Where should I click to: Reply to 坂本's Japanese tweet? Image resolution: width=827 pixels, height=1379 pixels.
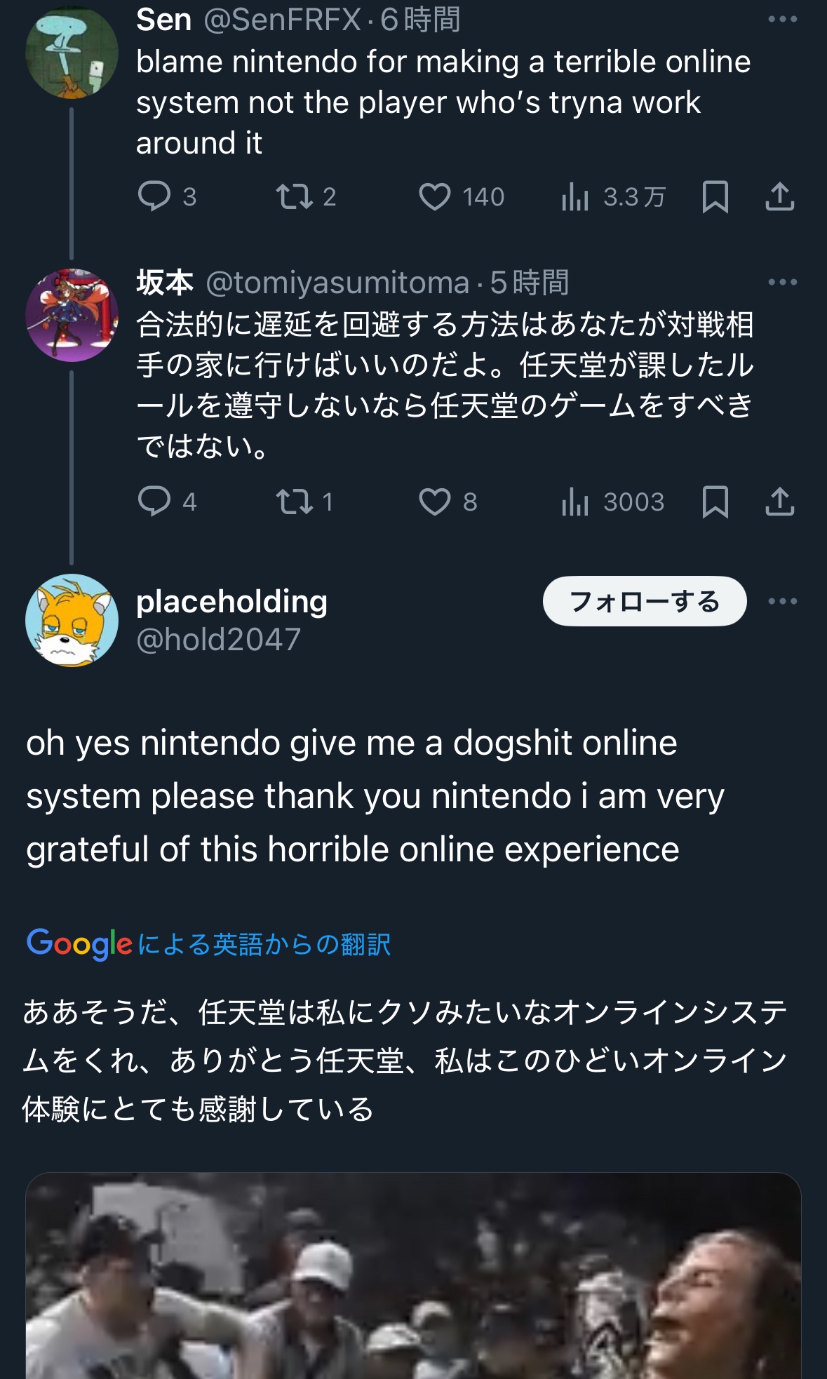click(154, 502)
